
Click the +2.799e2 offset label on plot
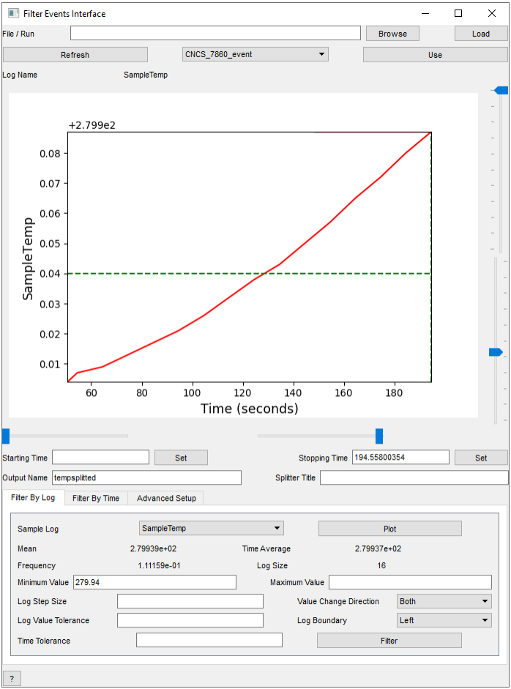click(x=92, y=125)
